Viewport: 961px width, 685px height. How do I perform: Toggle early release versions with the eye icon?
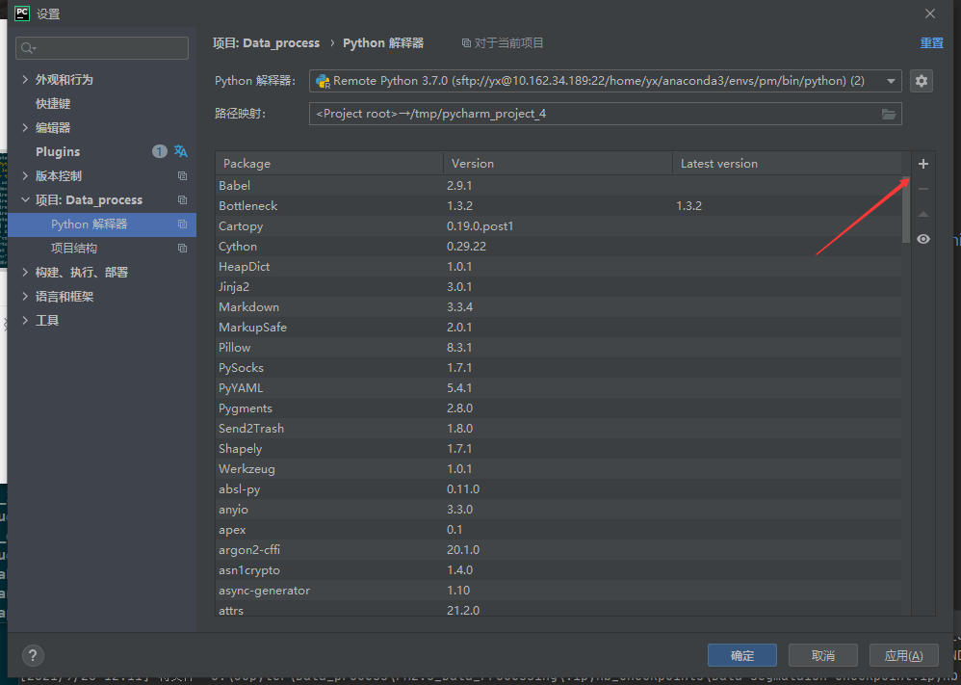pos(922,238)
